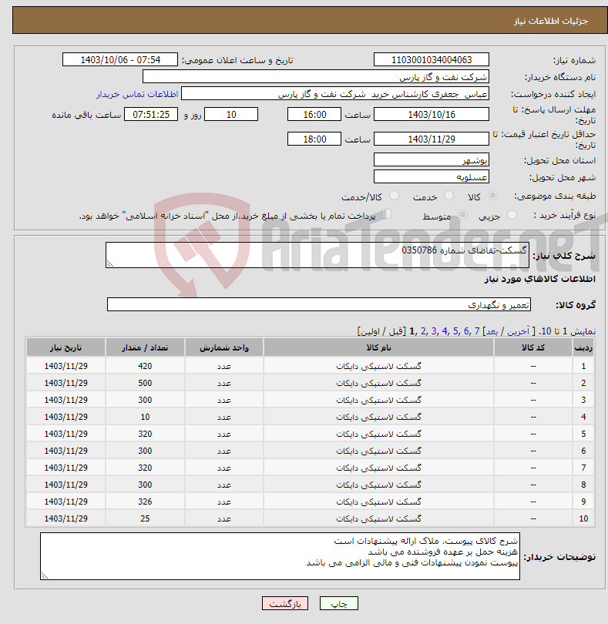Click the نام دستگاه خریدار field
The width and height of the screenshot is (608, 624).
[x=316, y=77]
